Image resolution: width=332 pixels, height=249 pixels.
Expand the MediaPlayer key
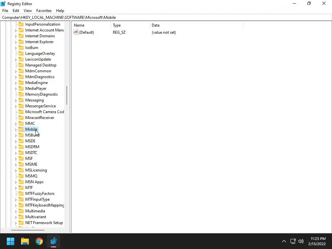pos(16,89)
